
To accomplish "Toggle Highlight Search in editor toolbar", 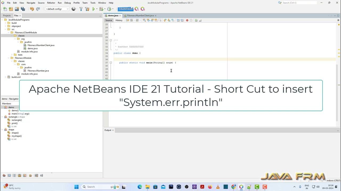I will (x=156, y=20).
